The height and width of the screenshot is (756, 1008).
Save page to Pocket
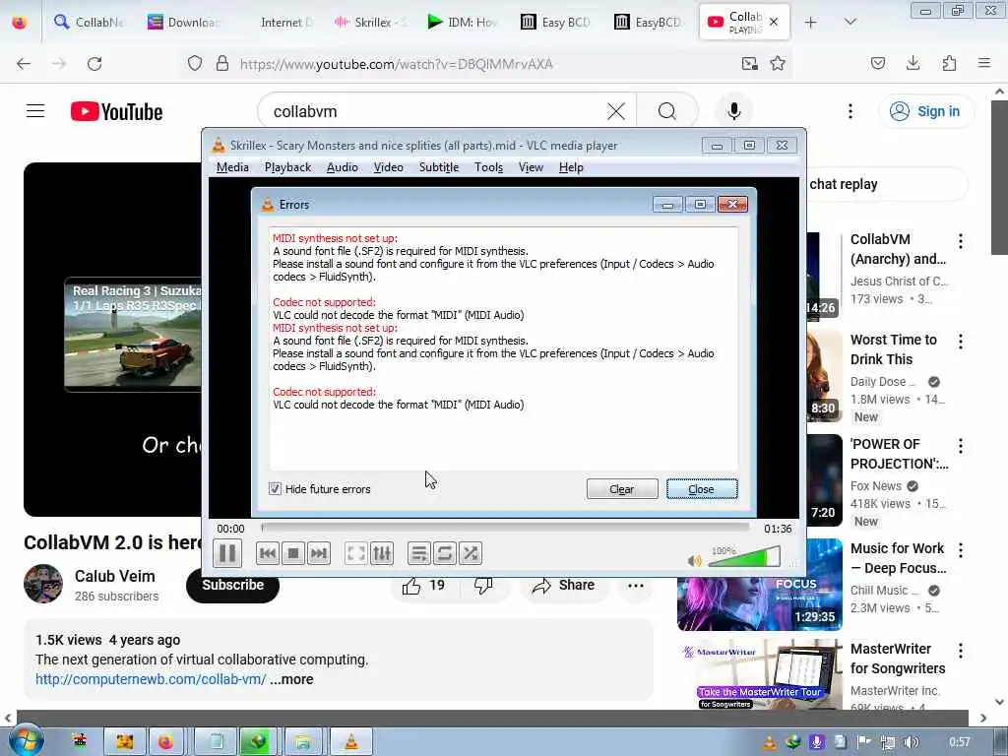click(x=877, y=63)
